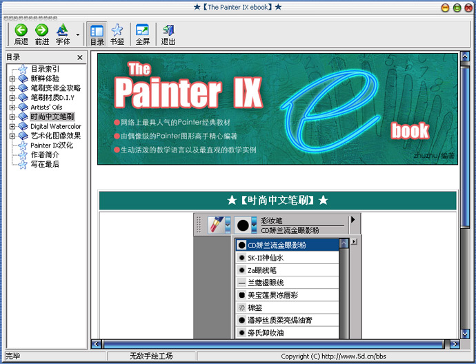Open the Painter IX汉化 page
The width and height of the screenshot is (476, 364).
pos(52,145)
